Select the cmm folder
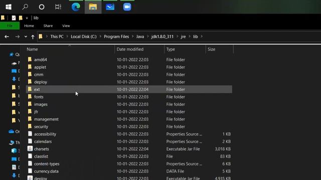The height and width of the screenshot is (180, 321). tap(39, 74)
